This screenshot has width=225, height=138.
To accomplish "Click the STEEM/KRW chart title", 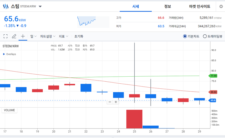I will coord(11,46).
